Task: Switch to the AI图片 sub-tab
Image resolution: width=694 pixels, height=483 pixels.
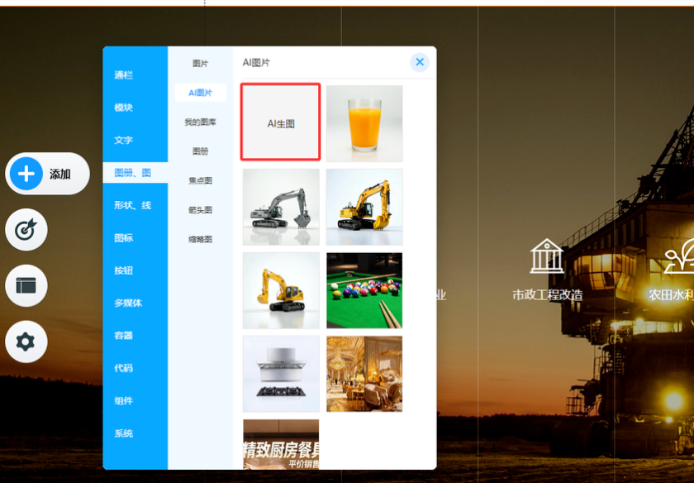Action: click(201, 93)
